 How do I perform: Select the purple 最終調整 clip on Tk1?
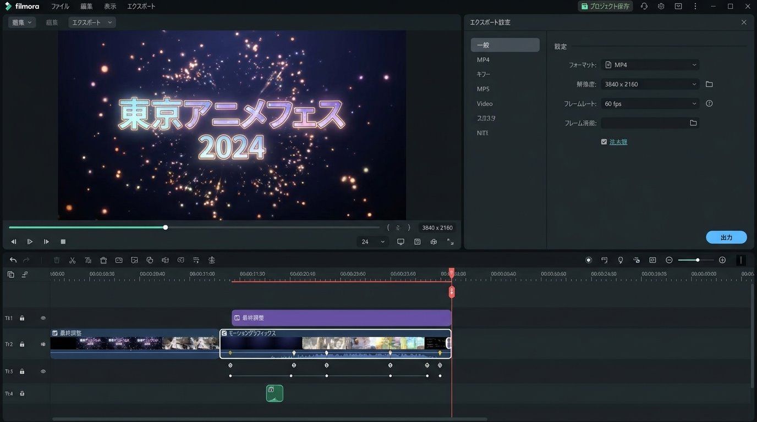(x=342, y=318)
